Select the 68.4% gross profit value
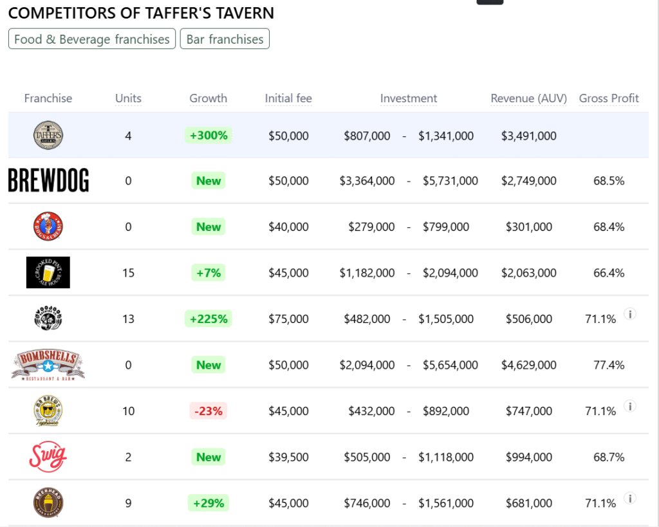The height and width of the screenshot is (527, 659). click(609, 227)
